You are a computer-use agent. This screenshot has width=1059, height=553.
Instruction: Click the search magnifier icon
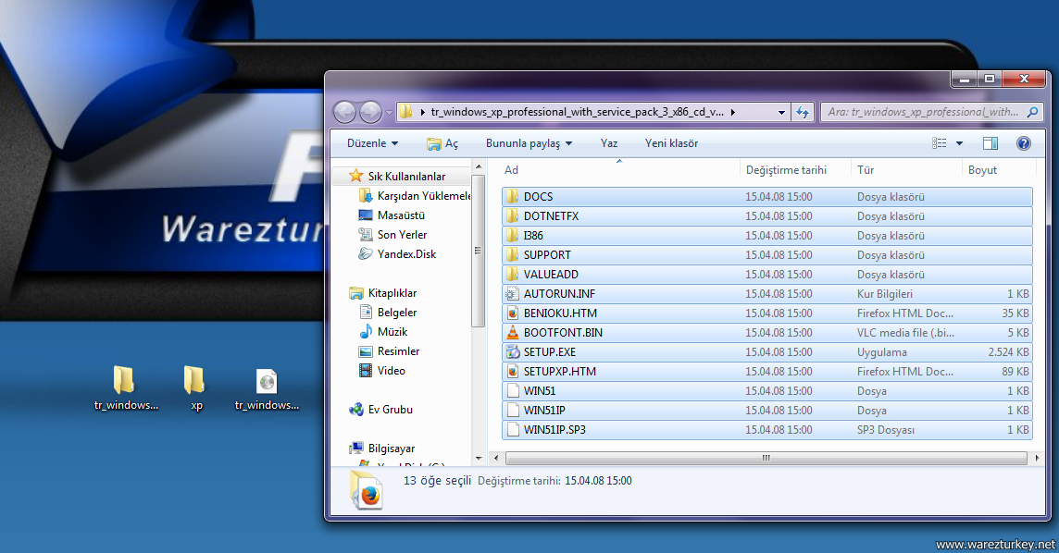pyautogui.click(x=1033, y=112)
